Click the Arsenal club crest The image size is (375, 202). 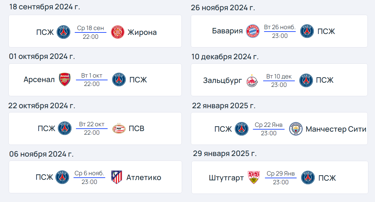tap(65, 80)
